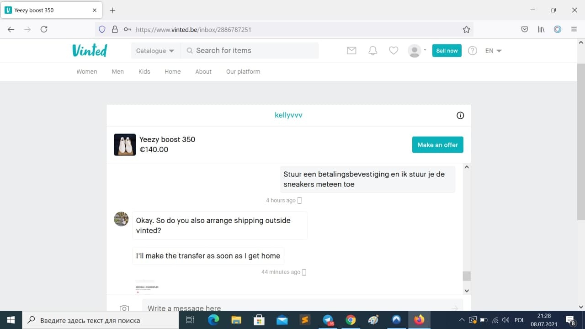Open the help question mark icon
This screenshot has height=329, width=585.
tap(473, 51)
